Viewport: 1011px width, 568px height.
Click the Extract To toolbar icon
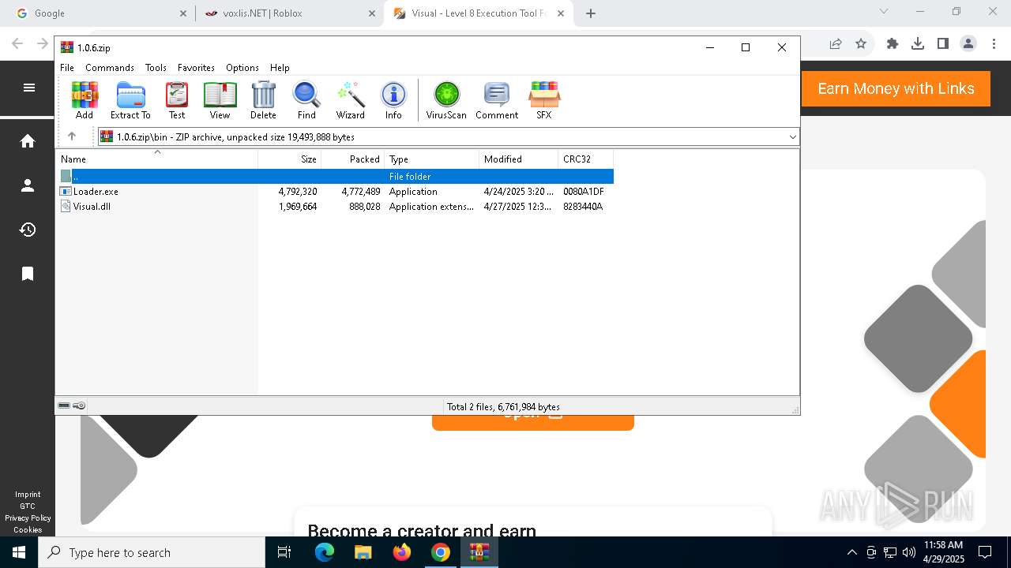pyautogui.click(x=130, y=100)
